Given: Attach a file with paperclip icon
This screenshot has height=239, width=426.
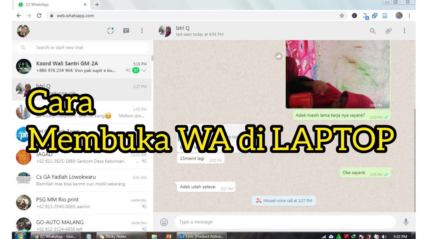Looking at the screenshot, I should point(388,31).
